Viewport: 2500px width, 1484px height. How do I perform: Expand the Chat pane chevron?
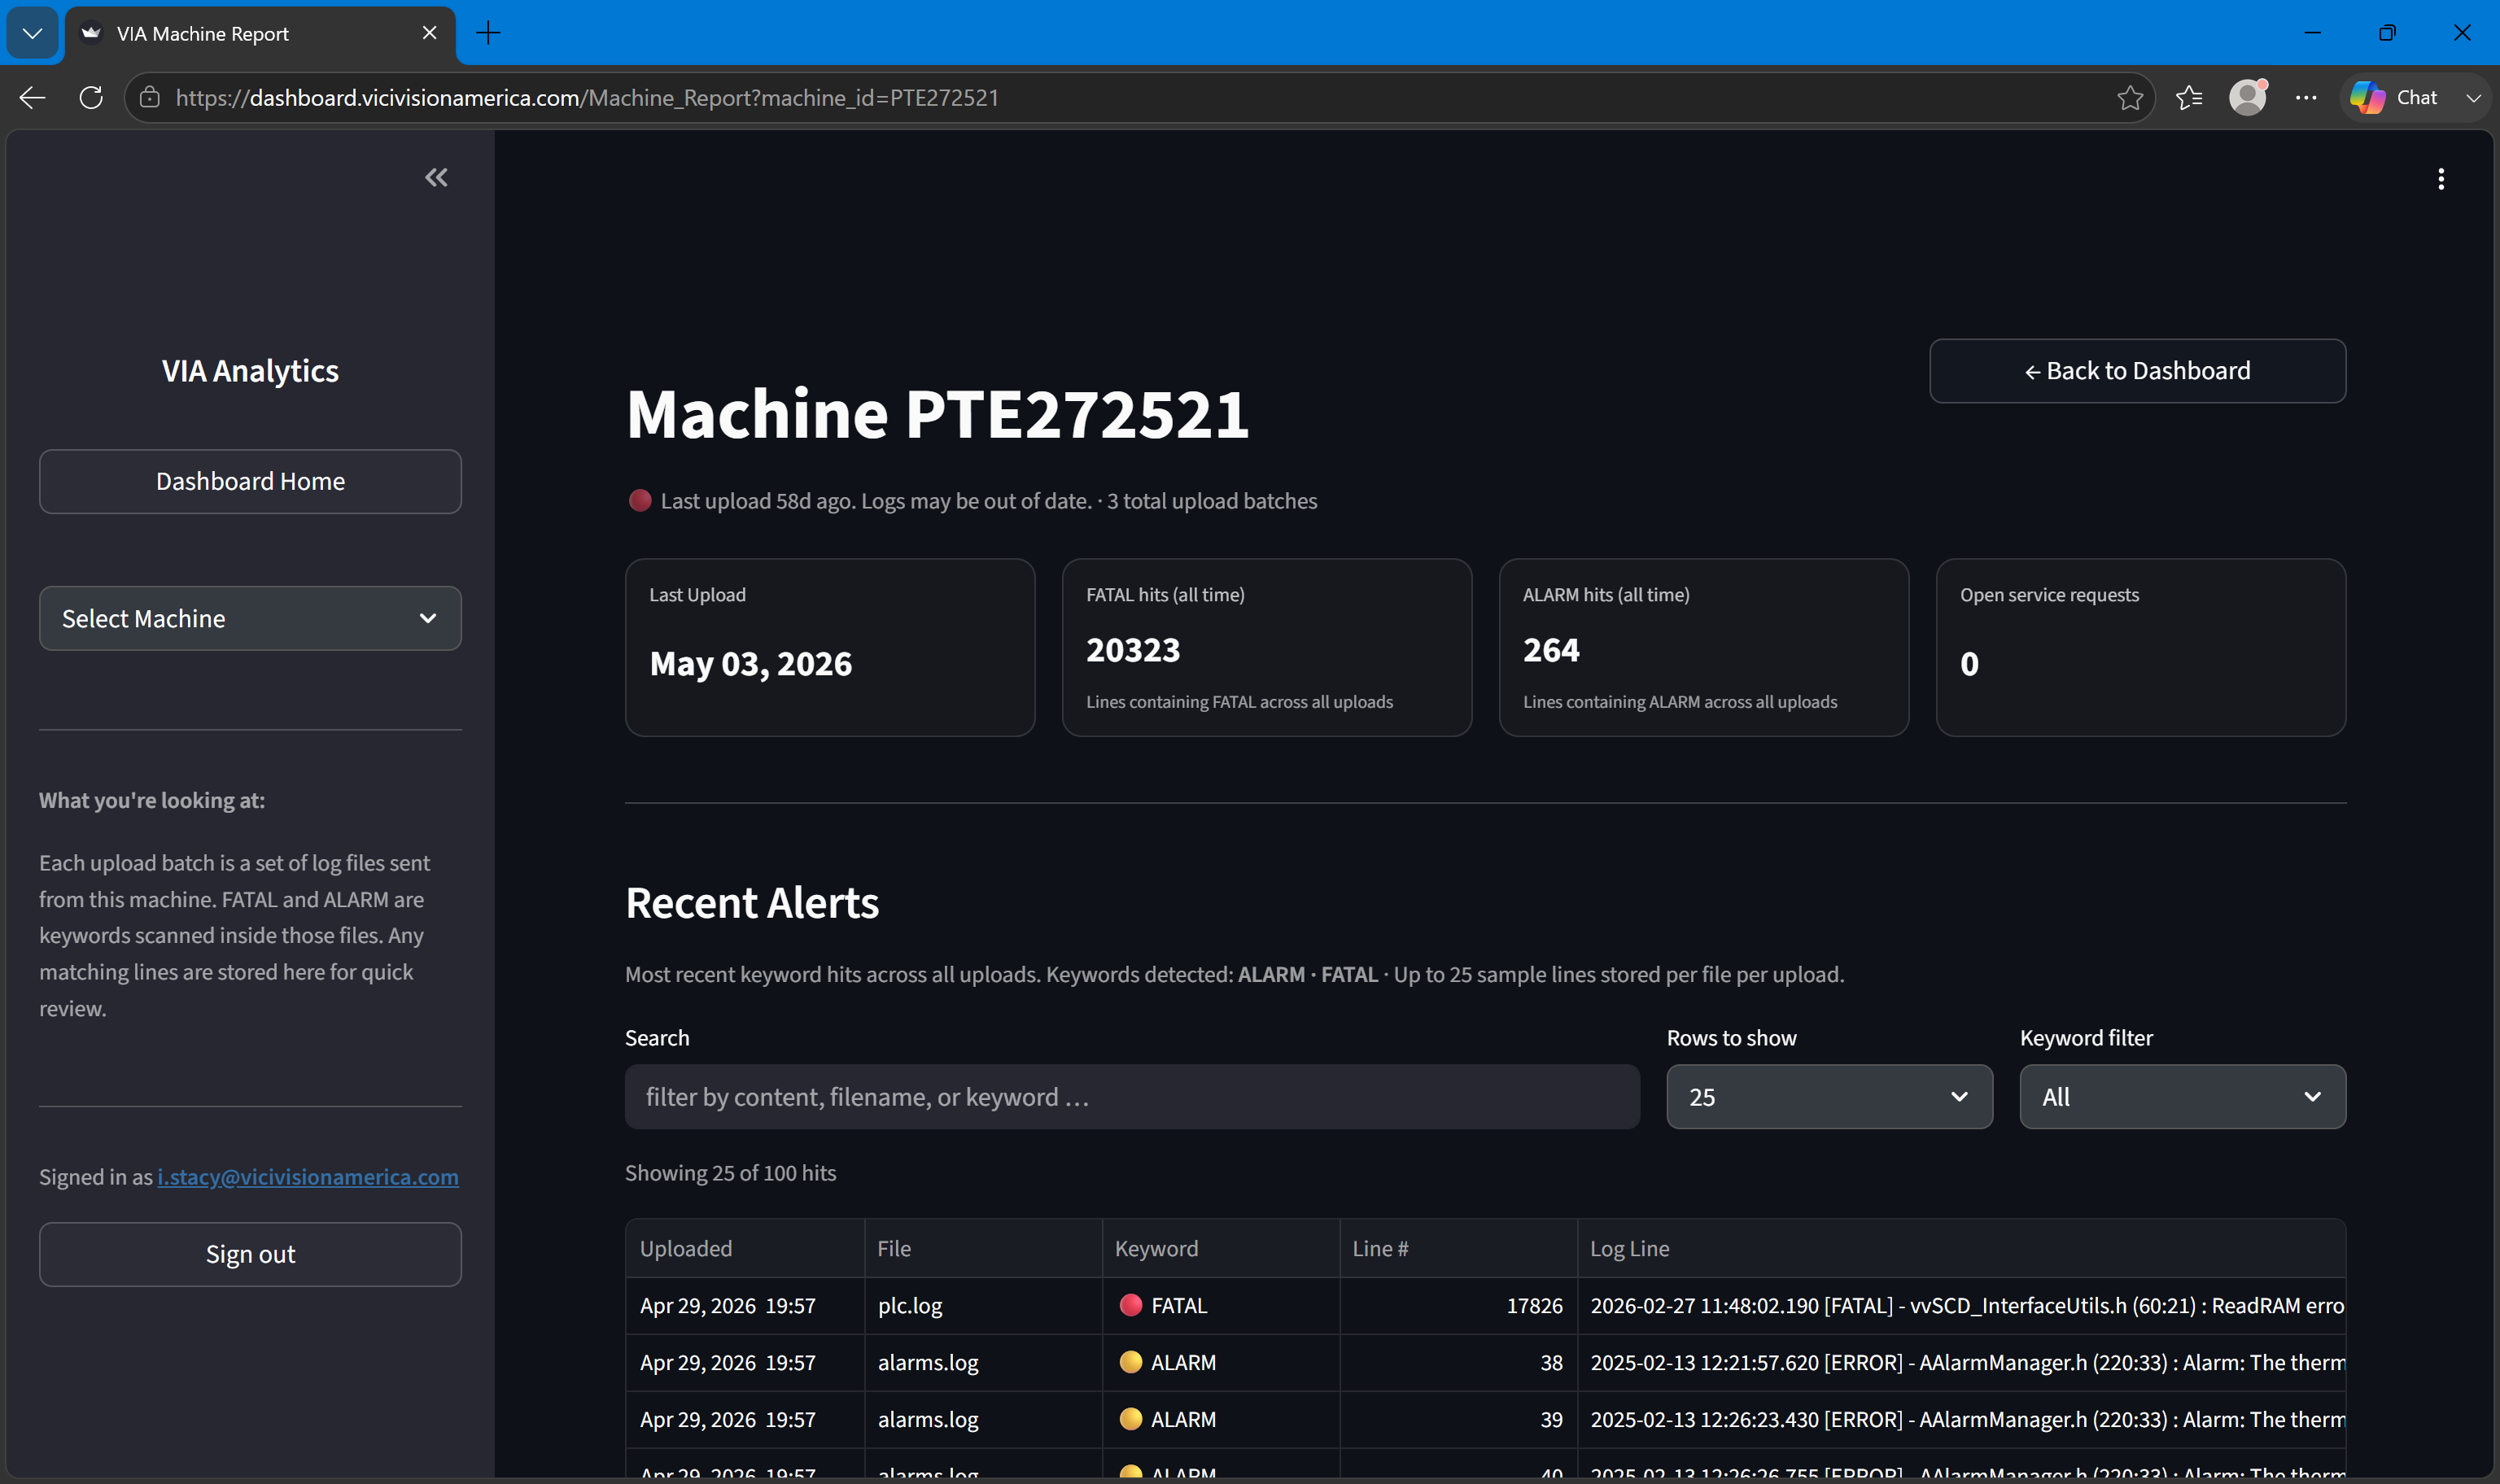tap(2472, 97)
